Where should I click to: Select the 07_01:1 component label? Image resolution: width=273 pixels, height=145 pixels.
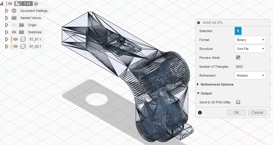coord(35,39)
